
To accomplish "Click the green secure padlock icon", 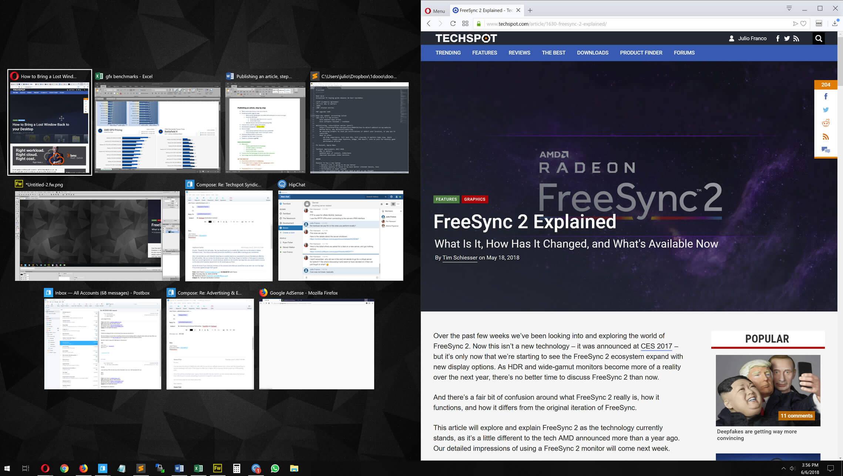I will click(478, 24).
